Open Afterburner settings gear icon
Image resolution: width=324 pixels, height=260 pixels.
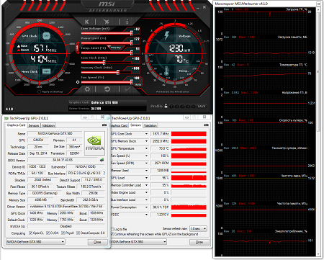[x=87, y=89]
